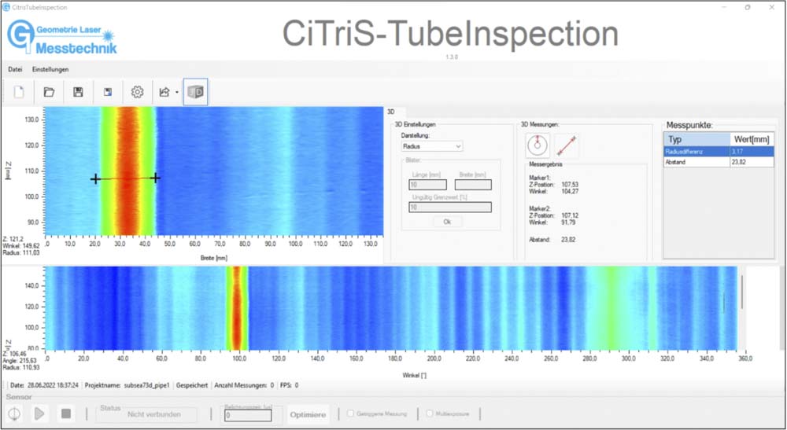Click the left black cross marker in heatmap
The width and height of the screenshot is (787, 430).
(95, 179)
